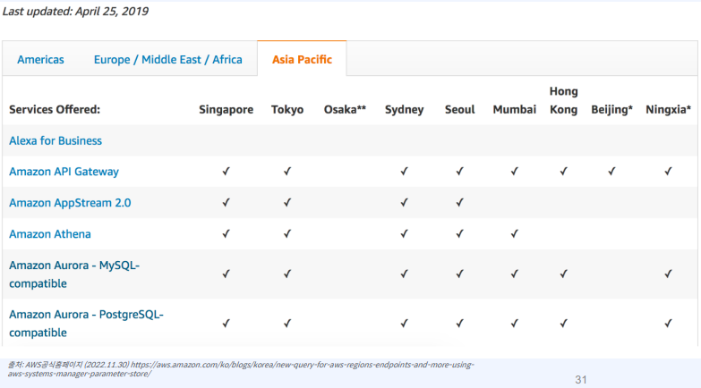The height and width of the screenshot is (388, 701).
Task: Click the slide page number 31
Action: click(581, 380)
